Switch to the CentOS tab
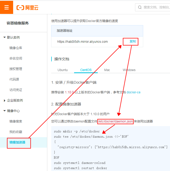 [86, 70]
